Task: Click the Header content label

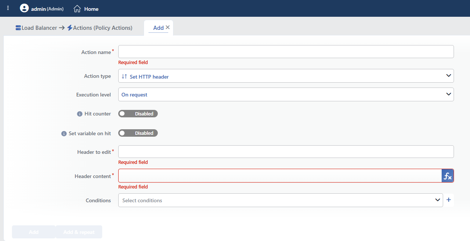Action: tap(93, 176)
